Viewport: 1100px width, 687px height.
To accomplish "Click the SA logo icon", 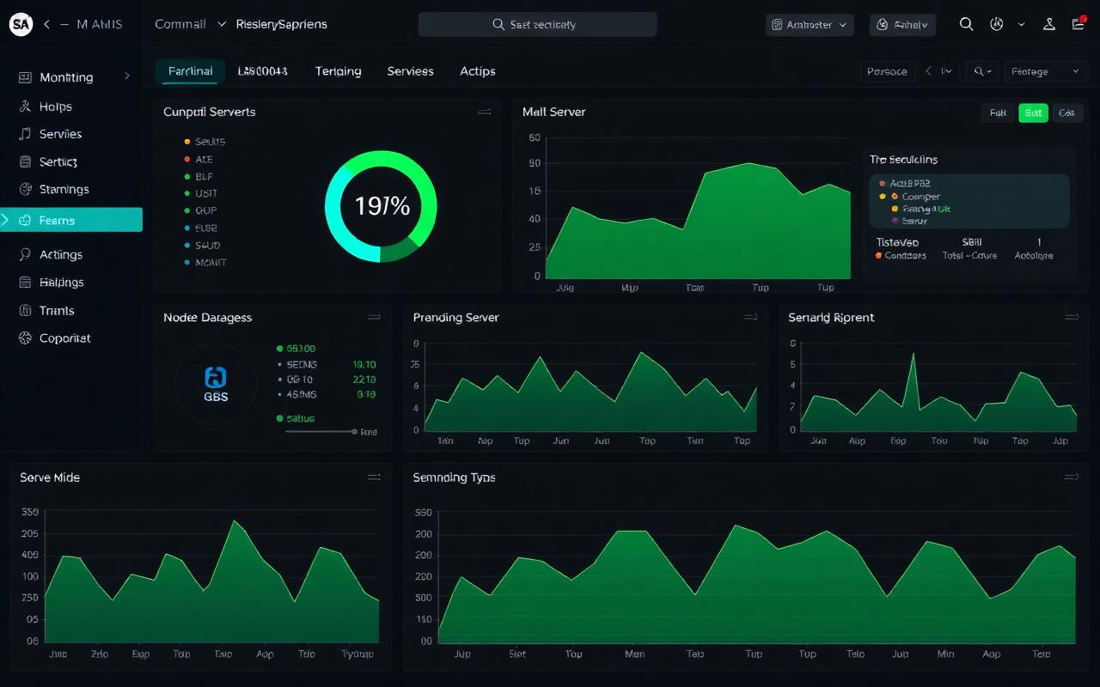I will click(21, 25).
